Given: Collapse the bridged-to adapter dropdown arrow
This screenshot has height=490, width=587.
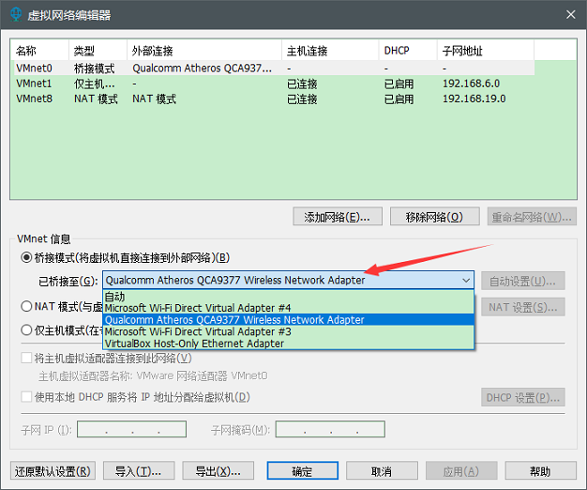Looking at the screenshot, I should tap(466, 281).
